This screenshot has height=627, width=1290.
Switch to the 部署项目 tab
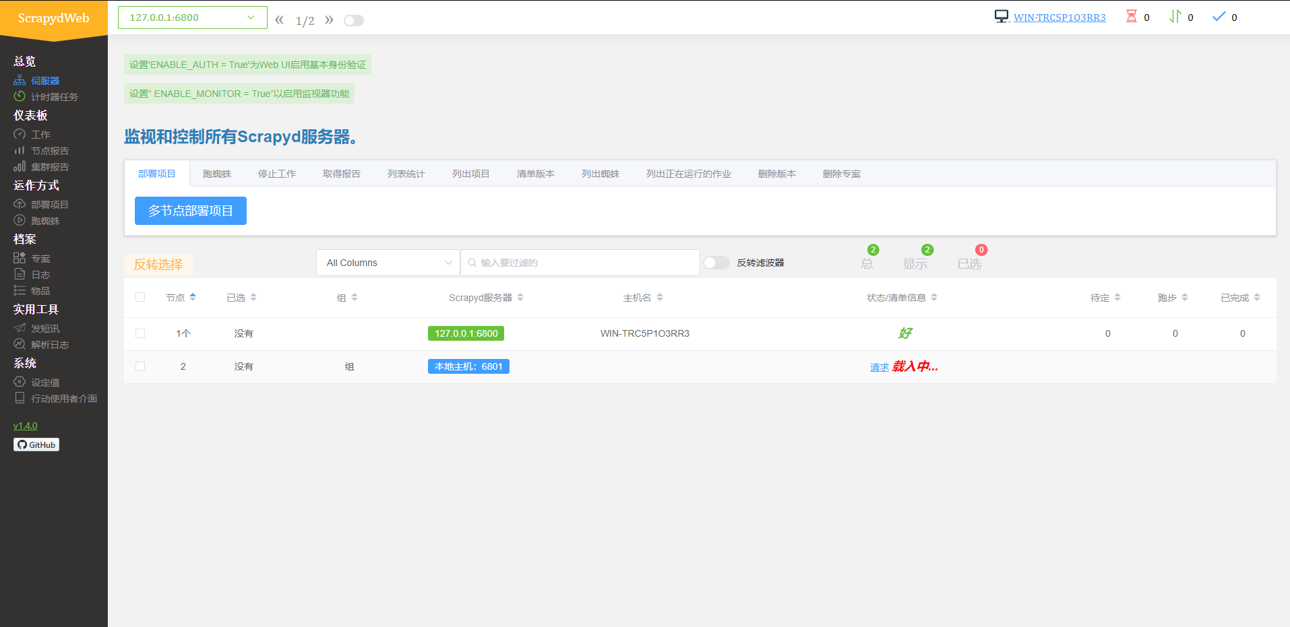[157, 174]
